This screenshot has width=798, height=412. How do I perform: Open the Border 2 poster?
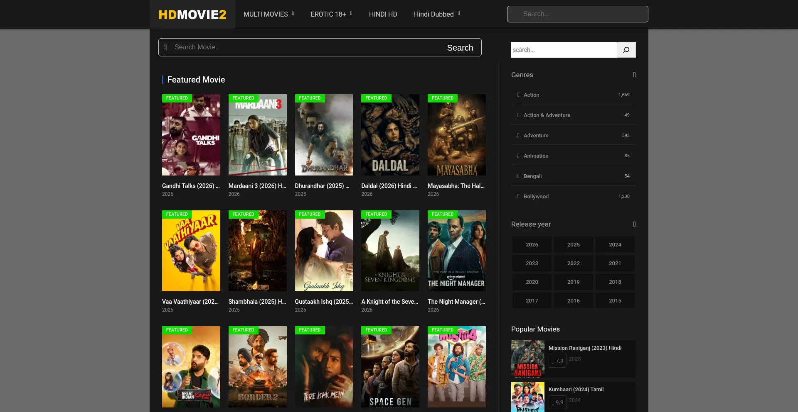(258, 367)
